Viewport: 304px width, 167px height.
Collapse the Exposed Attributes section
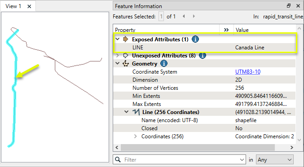[x=118, y=39]
